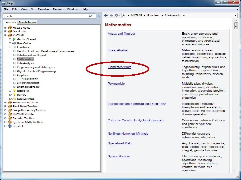Expand the Getting Started node

[10, 39]
